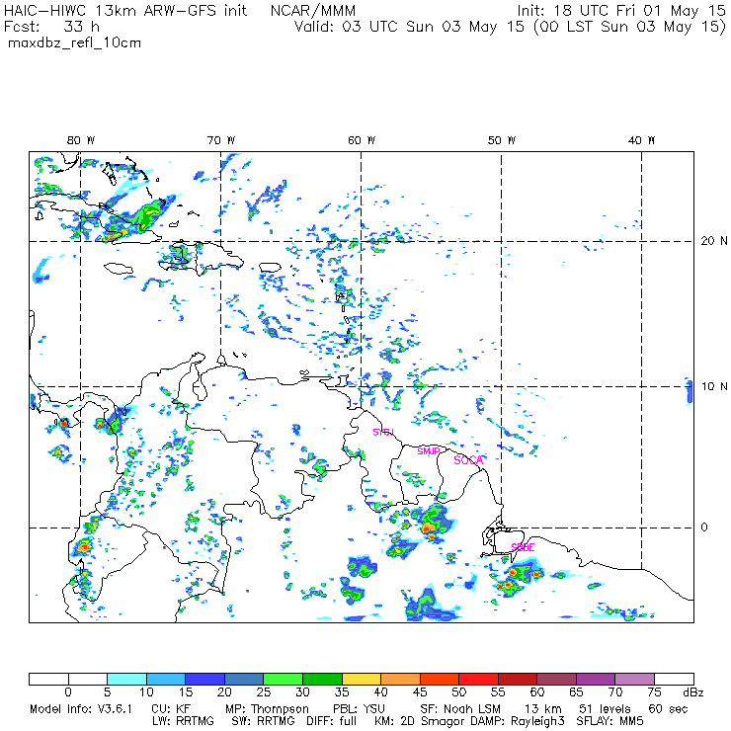The image size is (731, 731).
Task: Click the 'NCAR/MMM' header text
Action: click(x=313, y=11)
